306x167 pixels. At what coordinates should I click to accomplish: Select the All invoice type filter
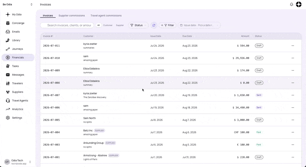99,25
